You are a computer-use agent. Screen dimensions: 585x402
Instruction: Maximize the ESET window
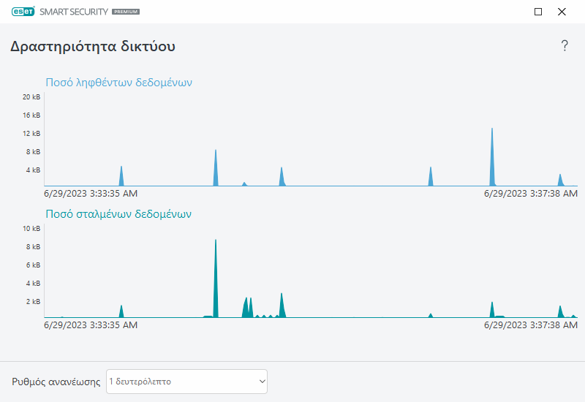pos(538,12)
